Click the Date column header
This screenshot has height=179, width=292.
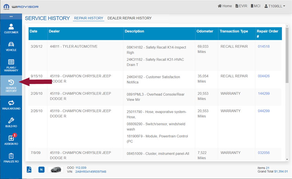pyautogui.click(x=38, y=33)
